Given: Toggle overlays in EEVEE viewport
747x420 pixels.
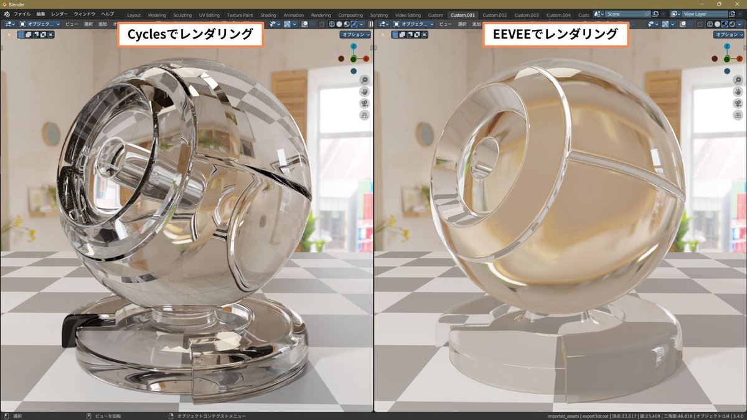Looking at the screenshot, I should [x=683, y=24].
